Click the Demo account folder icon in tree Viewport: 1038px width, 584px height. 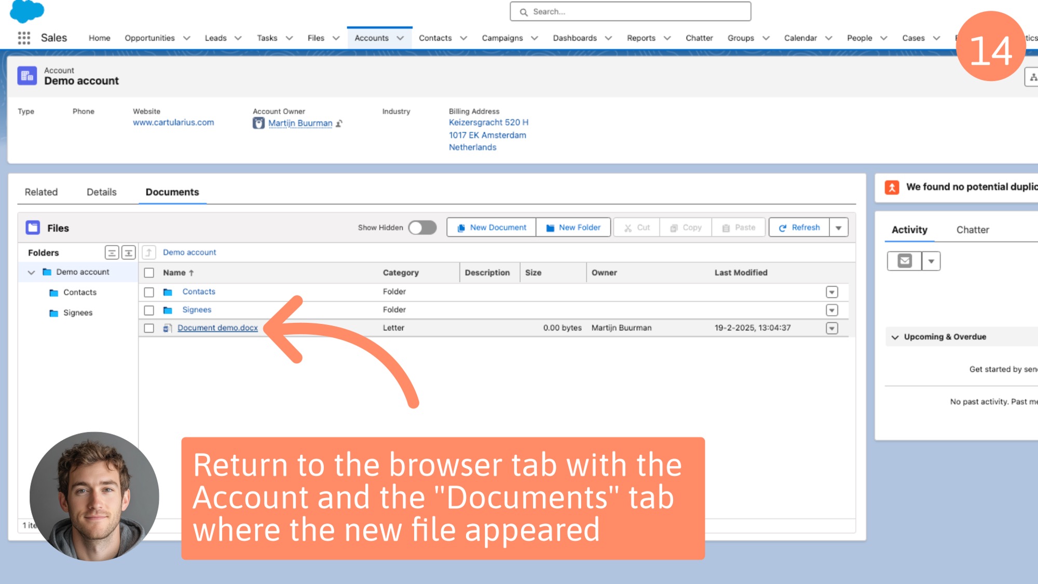point(47,272)
